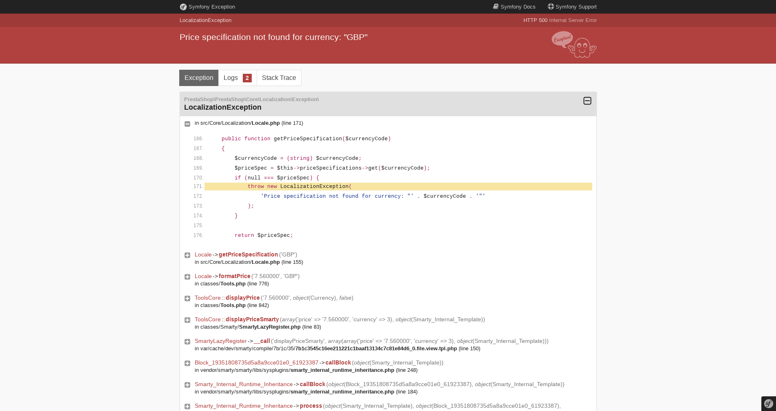The height and width of the screenshot is (411, 776).
Task: Click the Symfony Docs book icon
Action: pos(496,7)
